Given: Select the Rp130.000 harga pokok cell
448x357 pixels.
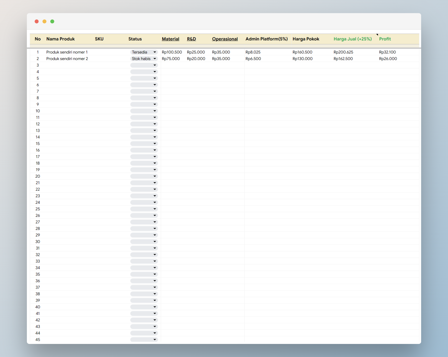Looking at the screenshot, I should [x=302, y=59].
